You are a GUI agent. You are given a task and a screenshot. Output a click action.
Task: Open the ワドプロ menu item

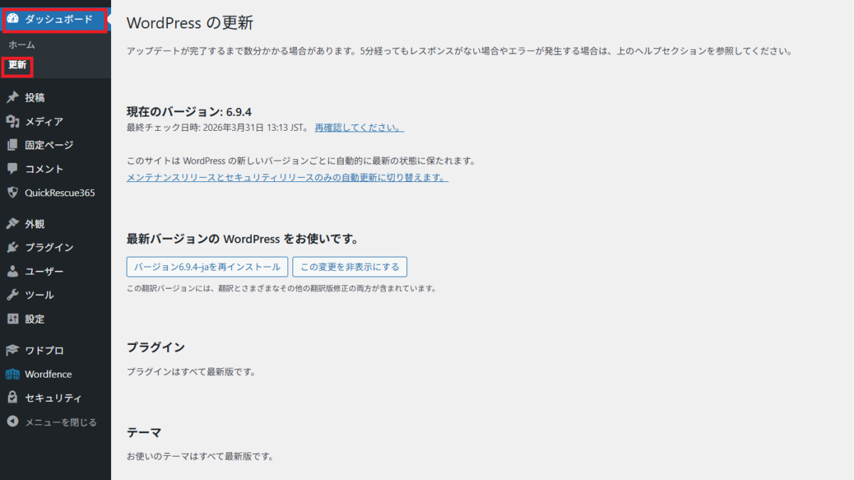coord(44,351)
